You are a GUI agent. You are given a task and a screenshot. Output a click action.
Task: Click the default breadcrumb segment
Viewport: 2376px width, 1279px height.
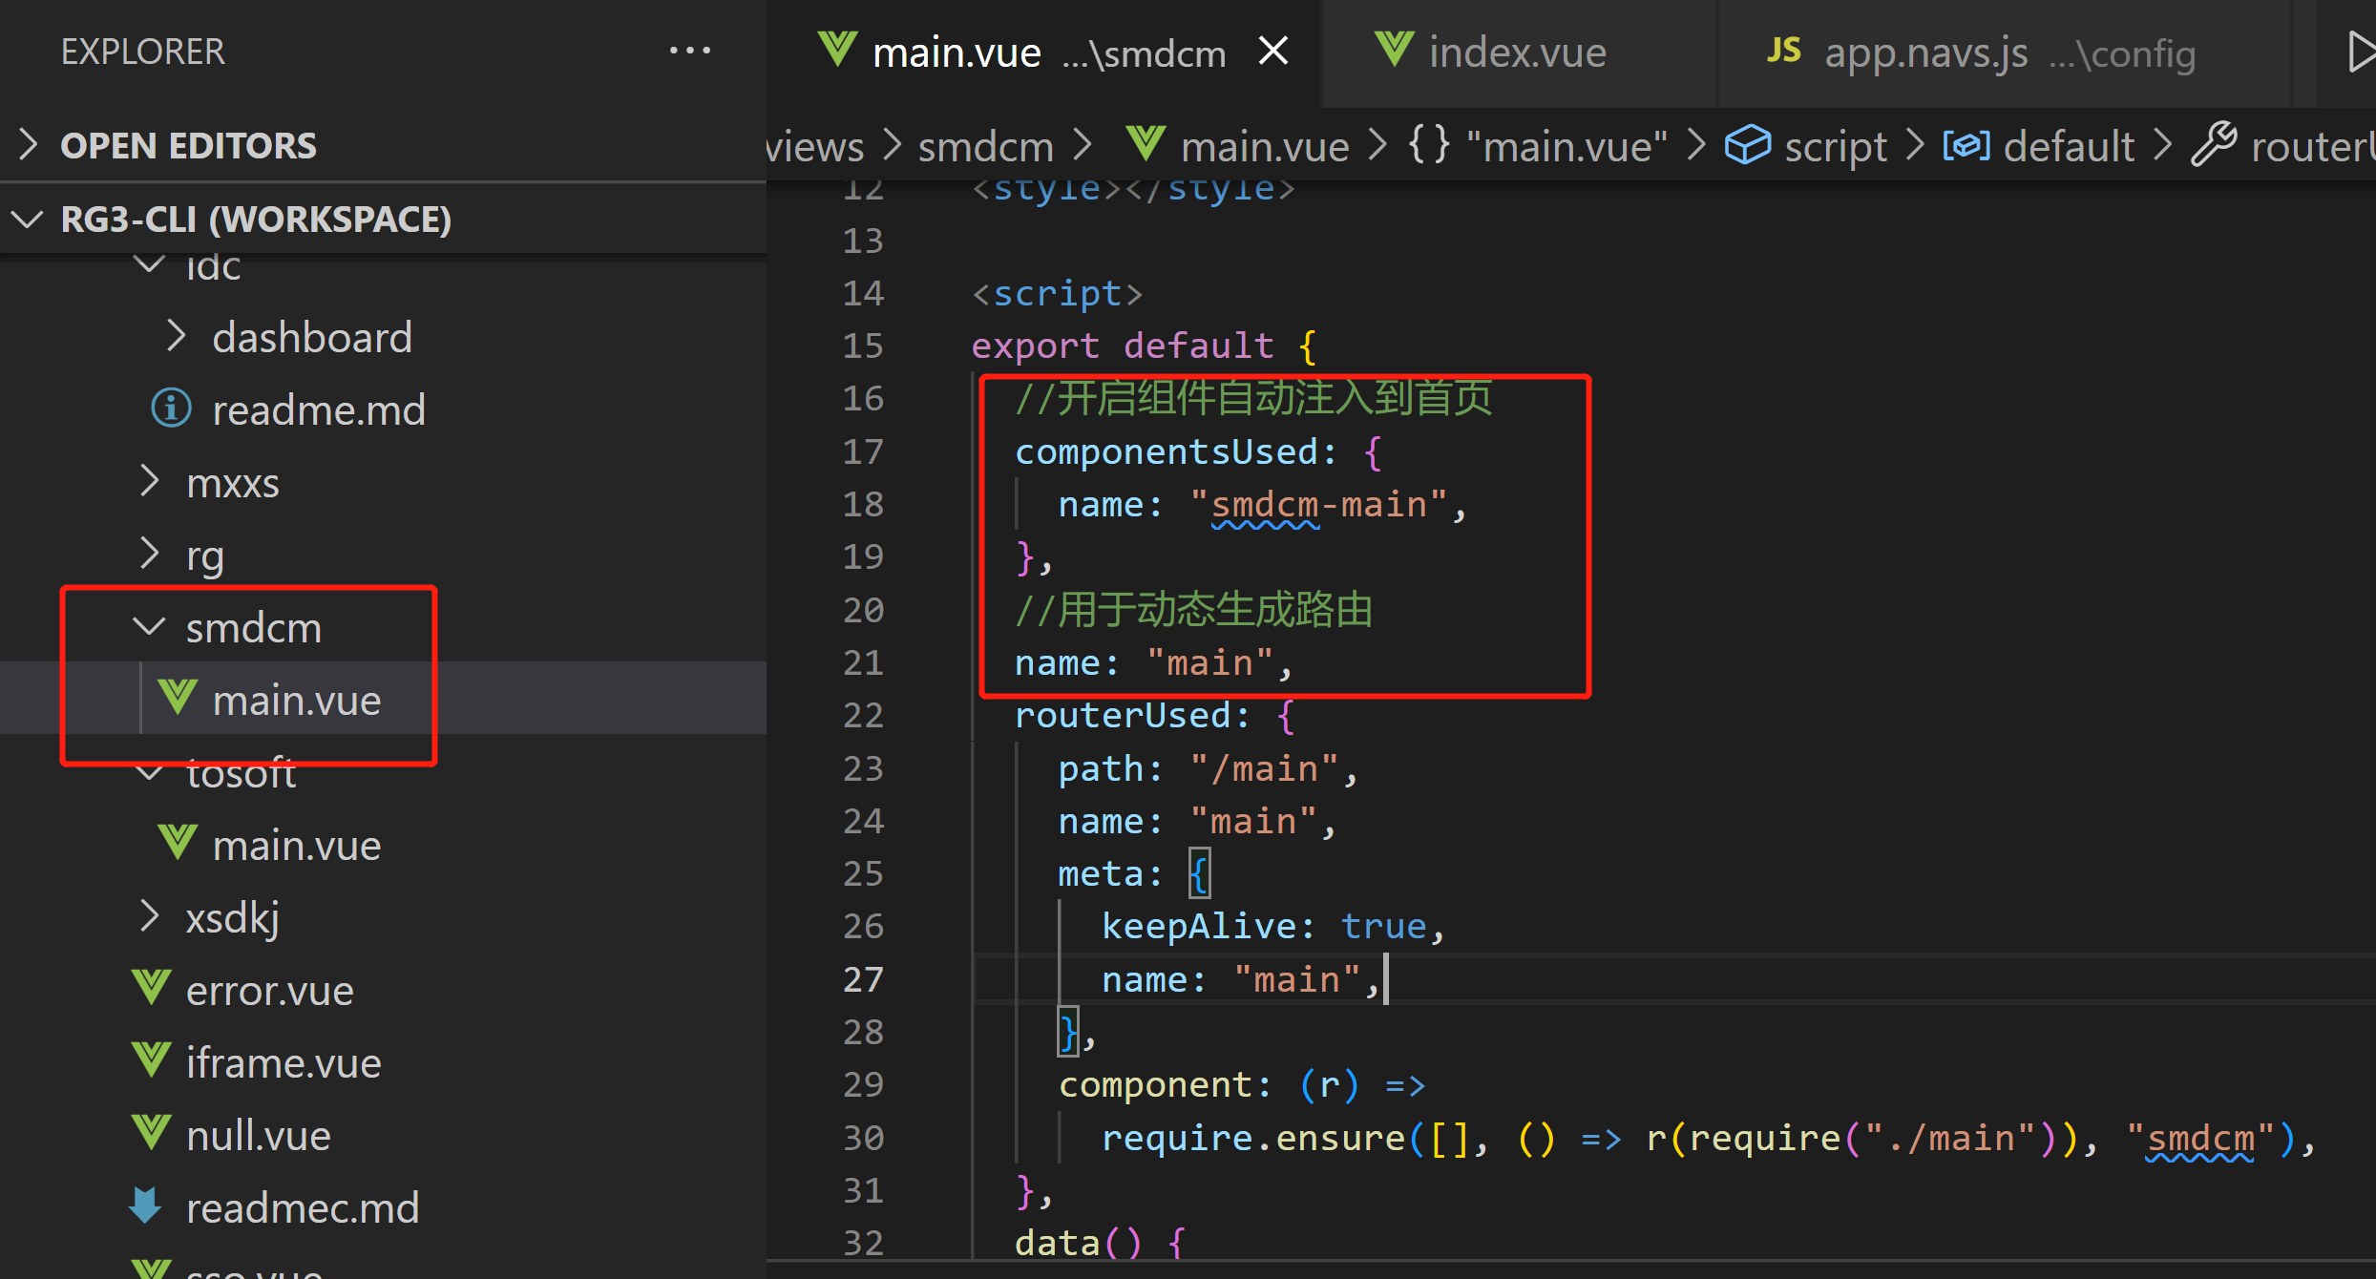point(2069,146)
